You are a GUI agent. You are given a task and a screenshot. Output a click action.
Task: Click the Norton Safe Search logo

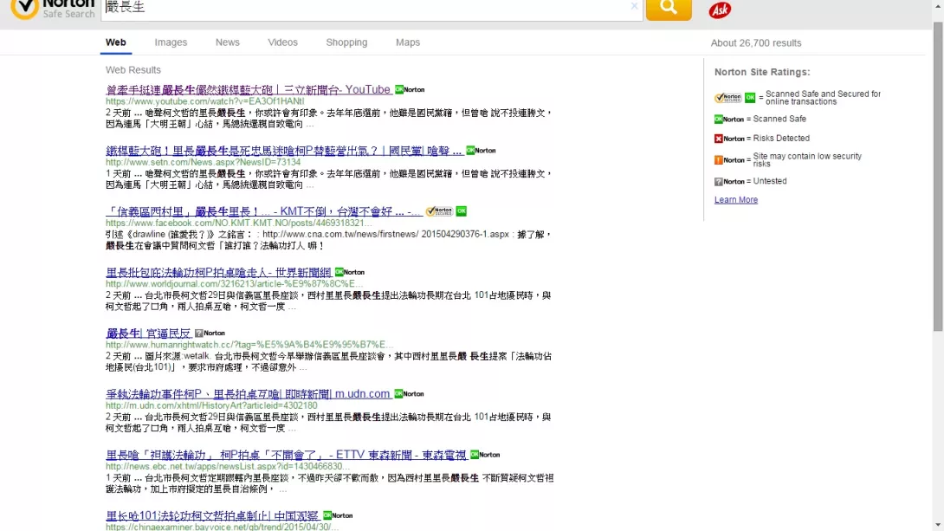pos(54,9)
